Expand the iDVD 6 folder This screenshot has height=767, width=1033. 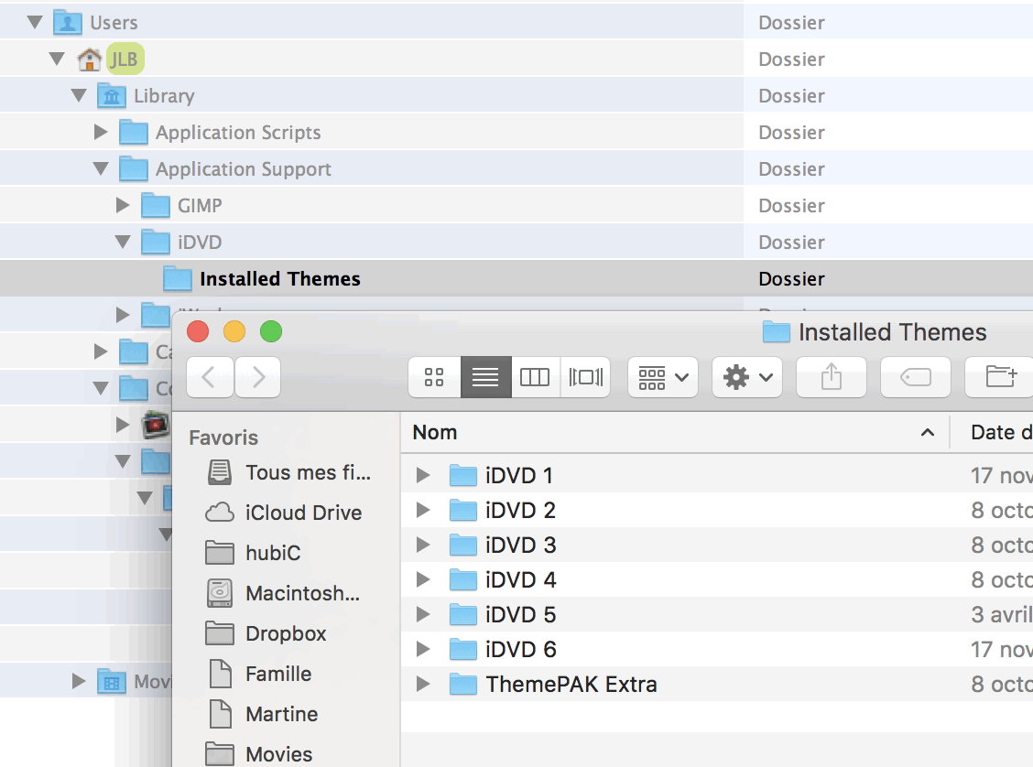coord(423,650)
